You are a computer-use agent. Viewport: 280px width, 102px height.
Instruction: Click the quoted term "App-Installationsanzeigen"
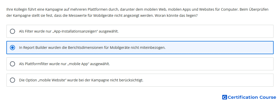(75, 31)
